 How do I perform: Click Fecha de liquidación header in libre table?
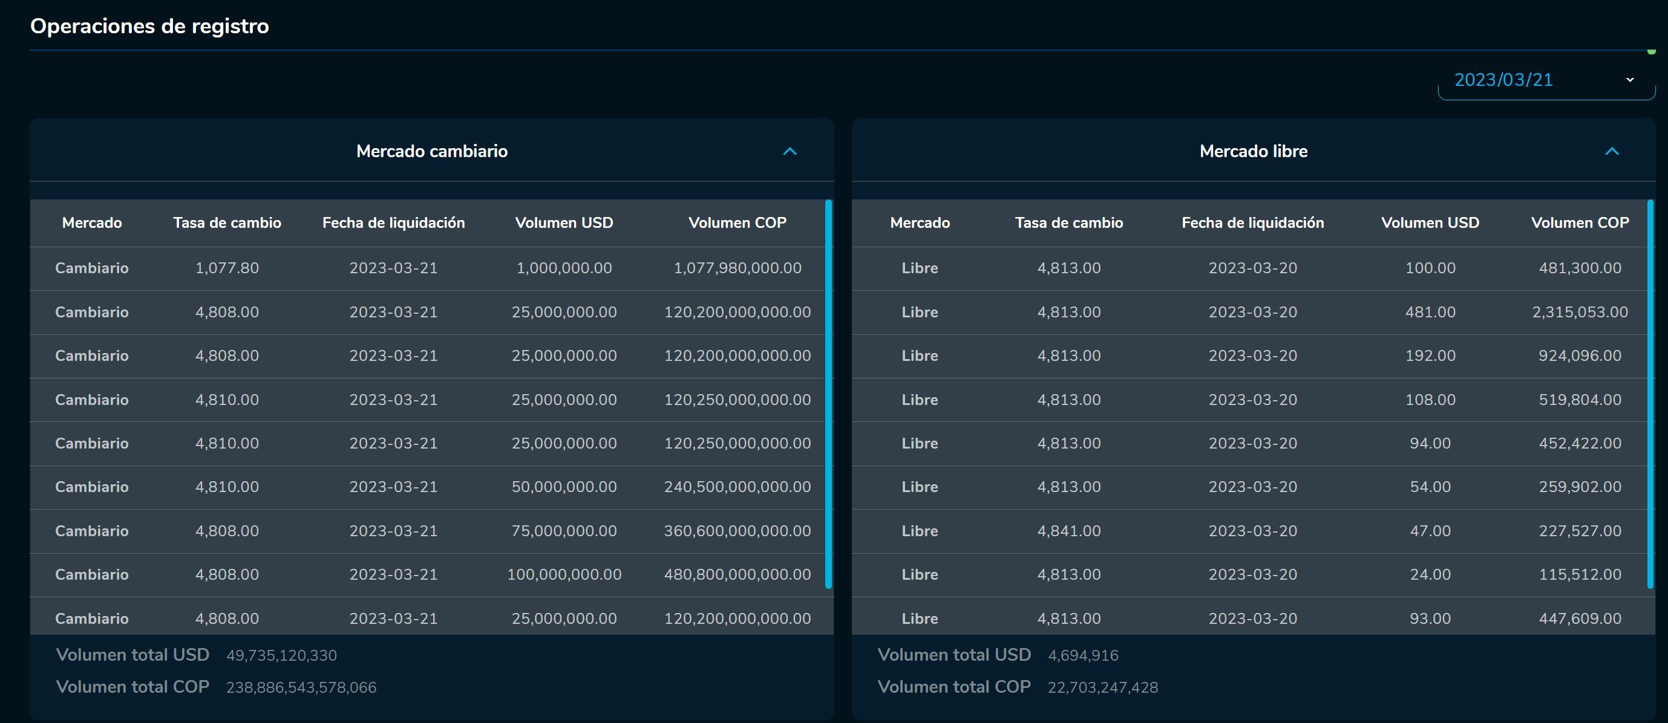[1252, 222]
